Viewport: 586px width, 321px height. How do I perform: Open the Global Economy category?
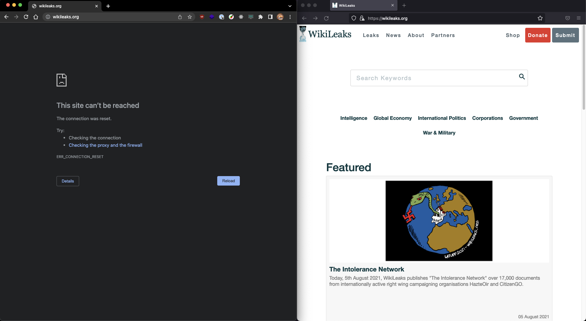pos(393,118)
